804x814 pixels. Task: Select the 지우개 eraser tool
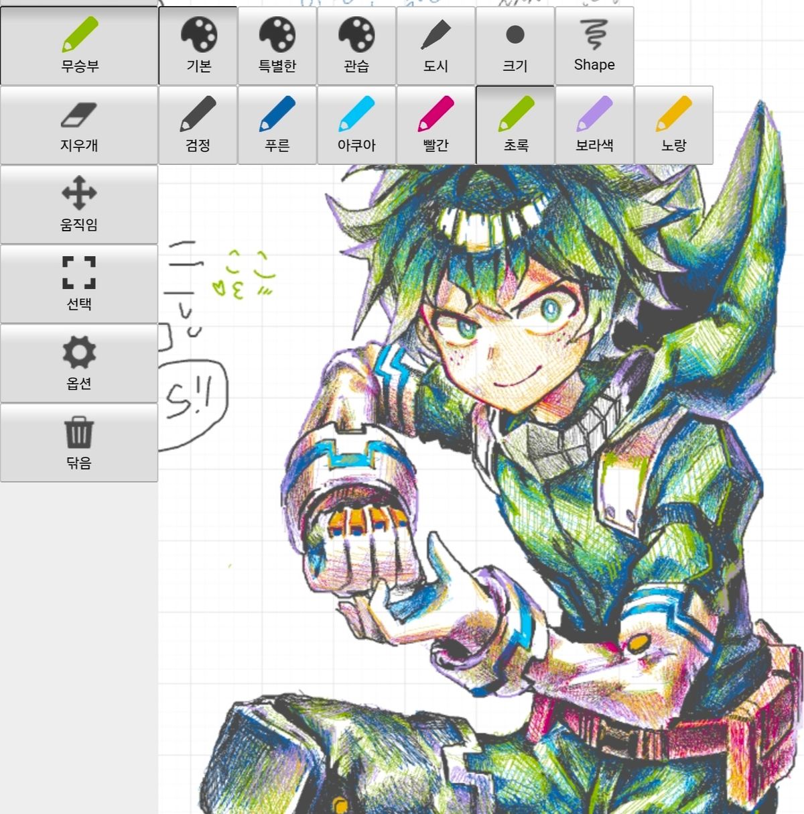click(x=79, y=125)
